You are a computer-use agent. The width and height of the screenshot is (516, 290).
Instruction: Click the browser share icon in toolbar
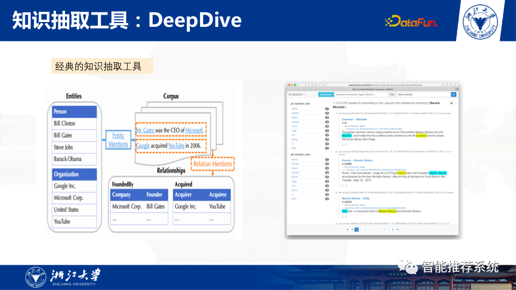[x=447, y=85]
